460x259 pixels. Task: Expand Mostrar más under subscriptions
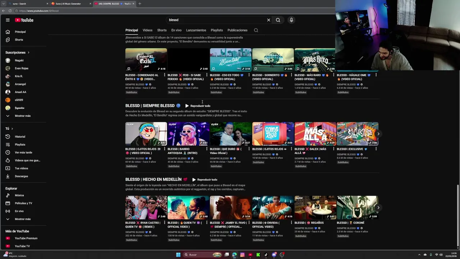click(22, 116)
